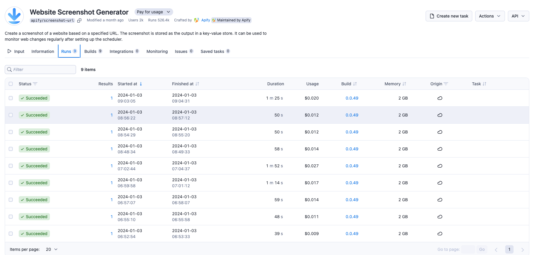Image resolution: width=537 pixels, height=255 pixels.
Task: Click the origin icon for the 08:56:22 run
Action: click(440, 115)
